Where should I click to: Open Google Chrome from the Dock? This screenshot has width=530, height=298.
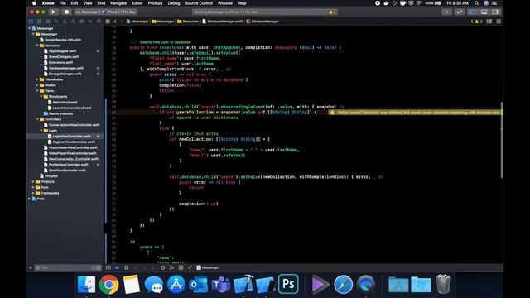coord(108,284)
